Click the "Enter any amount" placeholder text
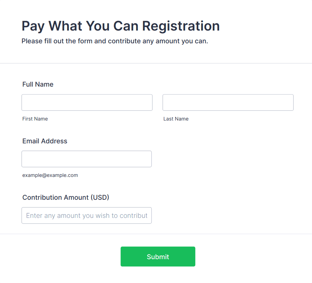Image resolution: width=312 pixels, height=283 pixels. 87,216
